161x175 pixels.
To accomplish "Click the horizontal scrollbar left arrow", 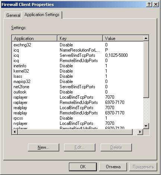I will tap(15, 132).
